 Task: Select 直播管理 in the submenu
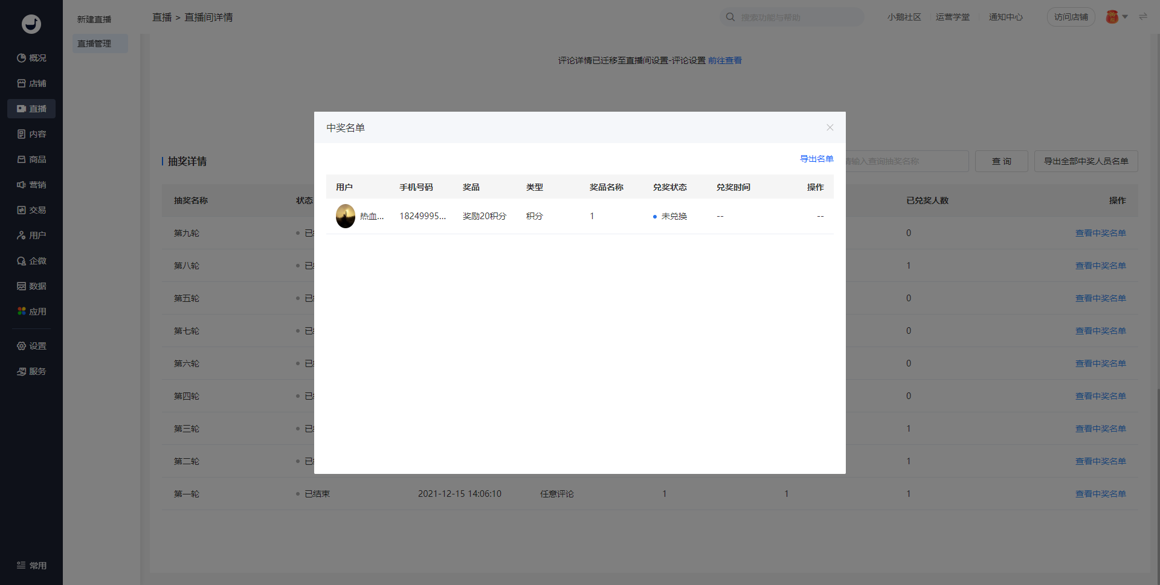point(94,43)
